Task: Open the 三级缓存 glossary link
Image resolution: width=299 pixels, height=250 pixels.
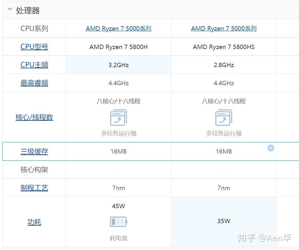Action: 34,151
